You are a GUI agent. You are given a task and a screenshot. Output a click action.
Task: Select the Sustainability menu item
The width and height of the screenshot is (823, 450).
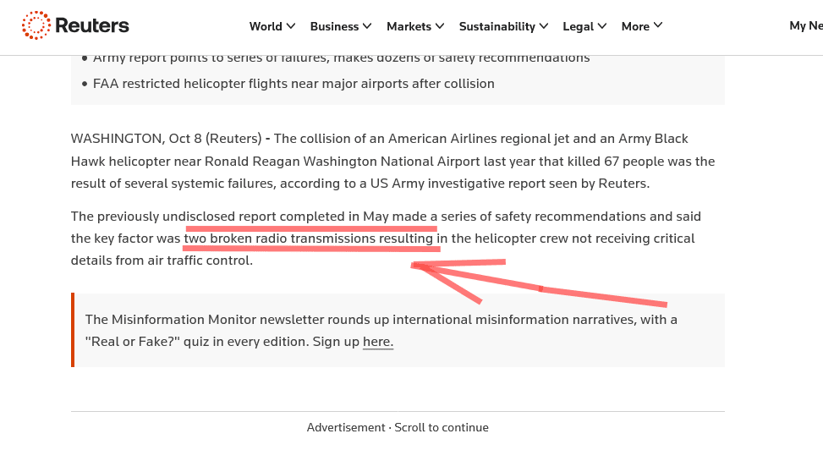pos(497,26)
